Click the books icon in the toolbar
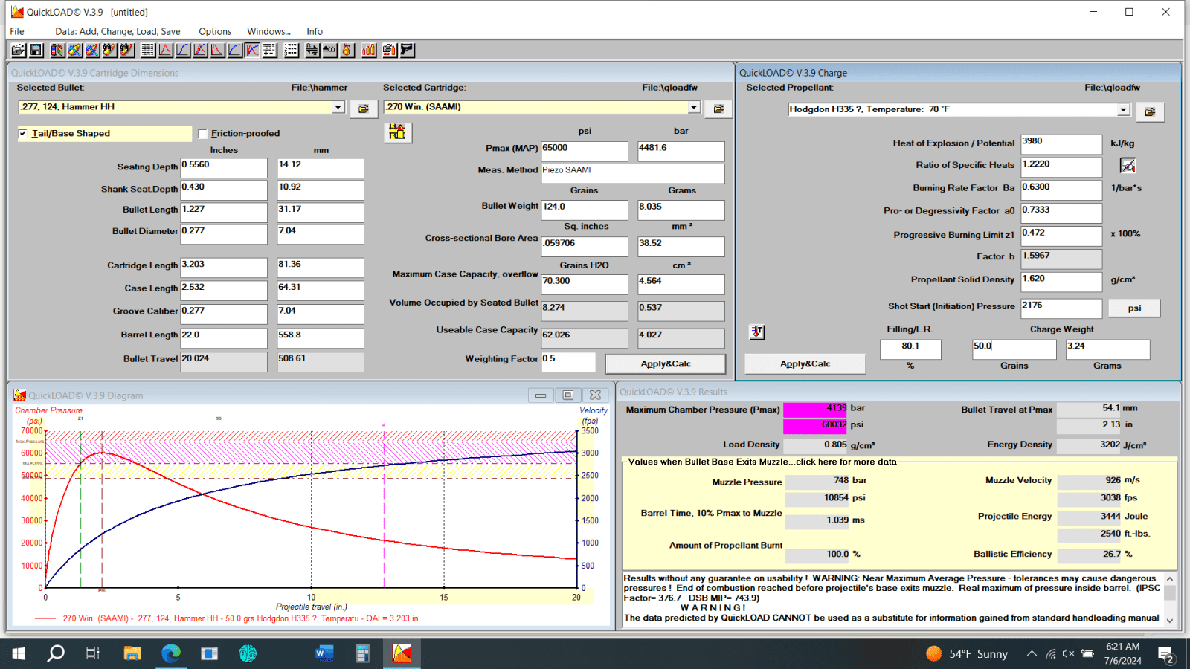 (x=57, y=50)
